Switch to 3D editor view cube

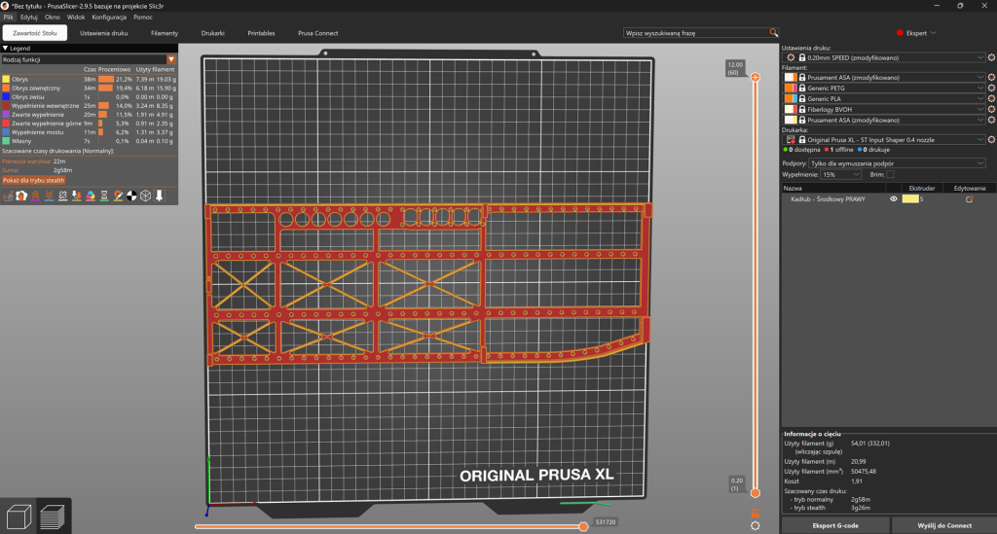[x=18, y=516]
